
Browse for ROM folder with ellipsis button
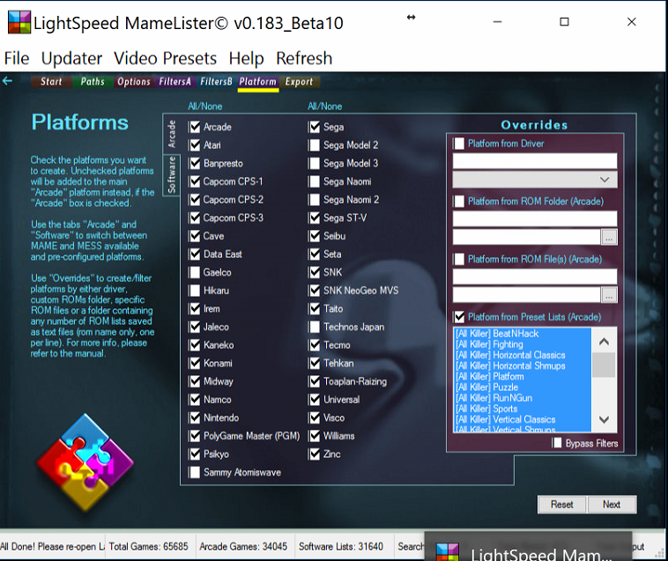click(x=609, y=238)
